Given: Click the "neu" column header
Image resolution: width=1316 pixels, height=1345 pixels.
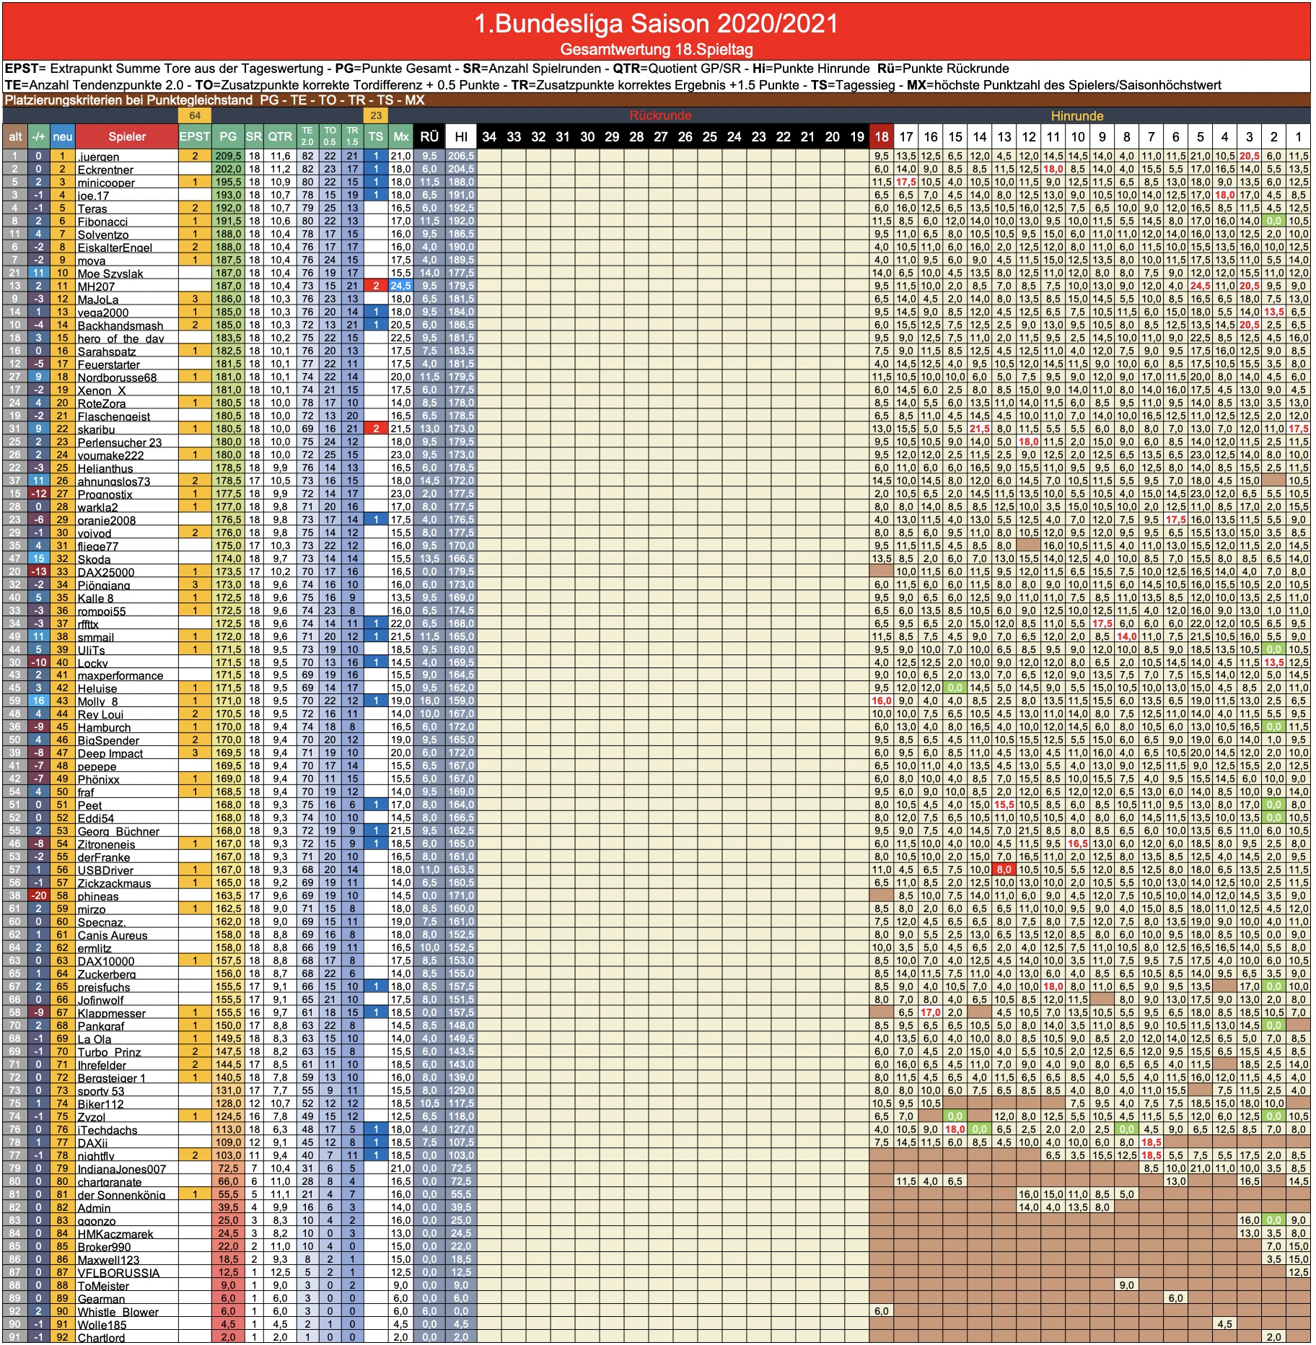Looking at the screenshot, I should 63,136.
